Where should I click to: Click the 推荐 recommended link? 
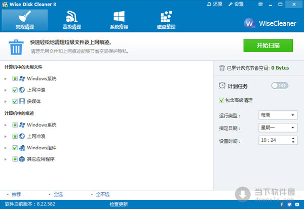pos(16,194)
